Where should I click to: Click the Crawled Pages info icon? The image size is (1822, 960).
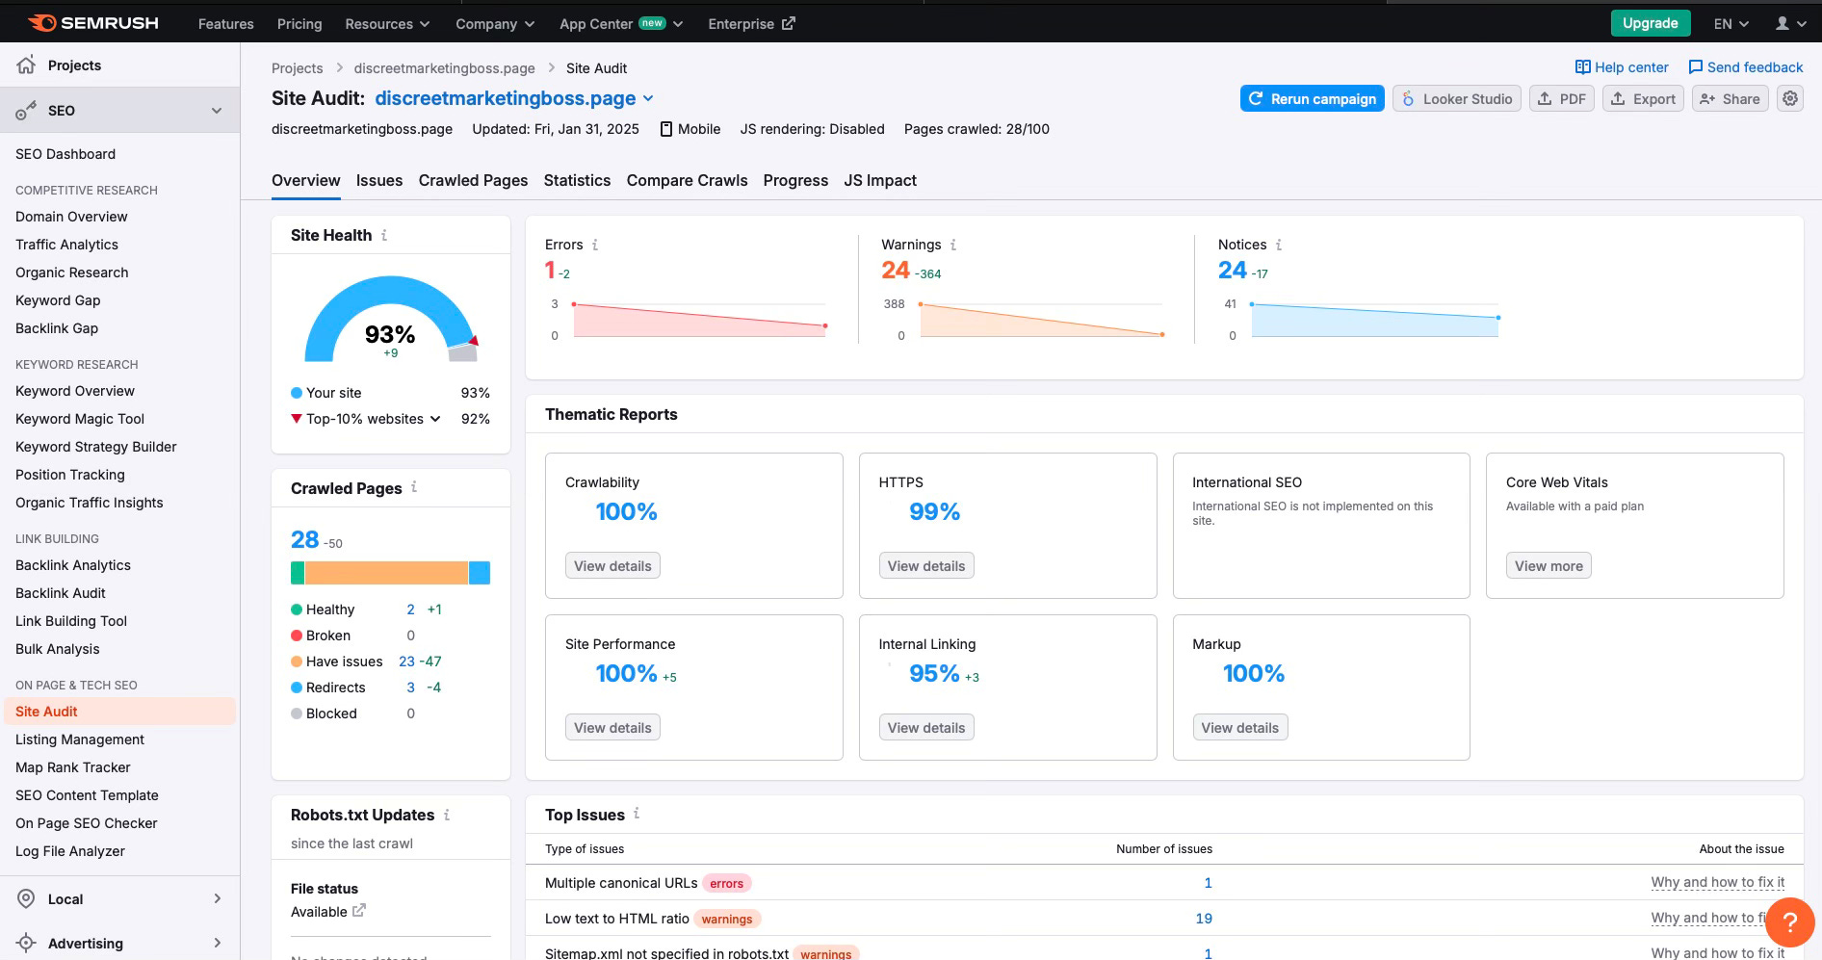tap(414, 487)
